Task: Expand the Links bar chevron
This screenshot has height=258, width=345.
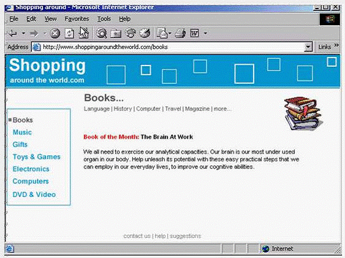Action: pyautogui.click(x=336, y=45)
